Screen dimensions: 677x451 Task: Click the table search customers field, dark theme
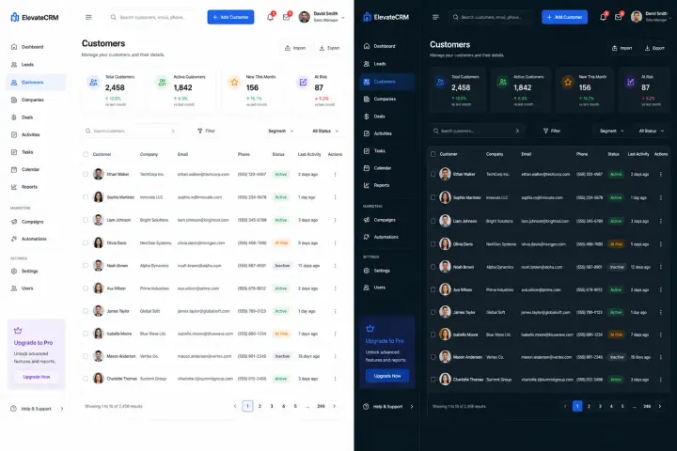(477, 131)
